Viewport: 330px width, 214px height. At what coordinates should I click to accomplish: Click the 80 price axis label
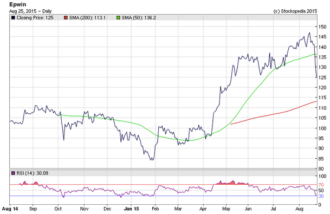321,168
